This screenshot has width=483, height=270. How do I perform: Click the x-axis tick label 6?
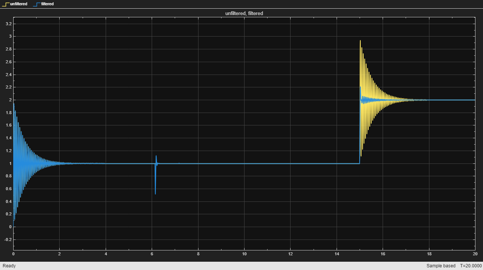click(x=152, y=254)
